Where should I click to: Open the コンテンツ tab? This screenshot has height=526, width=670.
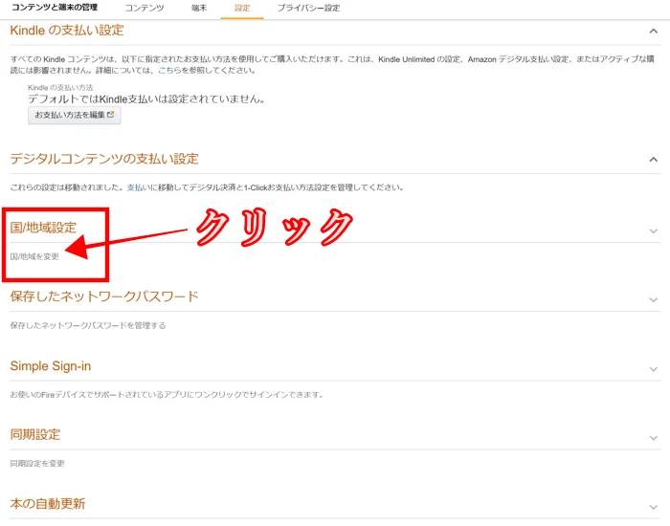[145, 8]
